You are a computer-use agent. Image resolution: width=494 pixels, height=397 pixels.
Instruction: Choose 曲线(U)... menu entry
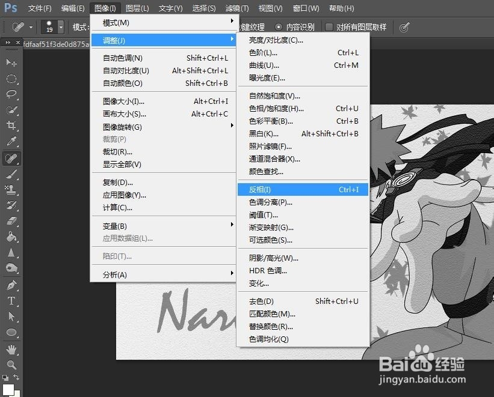coord(303,65)
